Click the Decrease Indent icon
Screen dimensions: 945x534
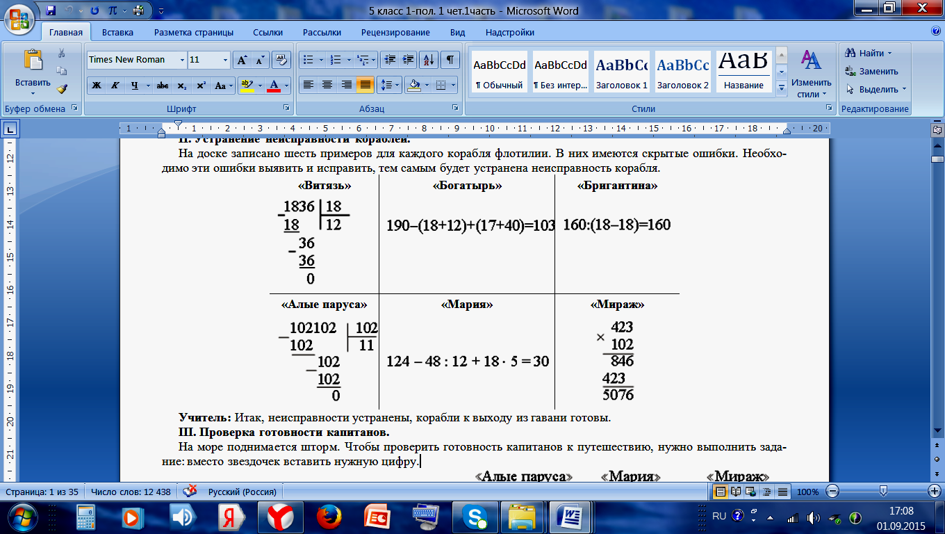point(390,60)
